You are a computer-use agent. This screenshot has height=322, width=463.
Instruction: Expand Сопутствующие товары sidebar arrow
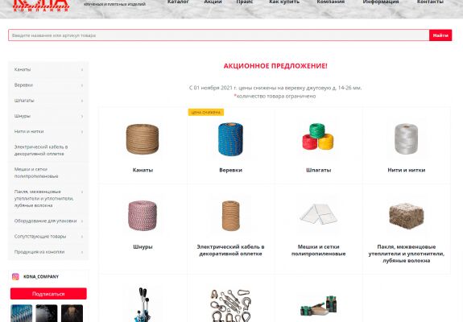[x=82, y=237]
